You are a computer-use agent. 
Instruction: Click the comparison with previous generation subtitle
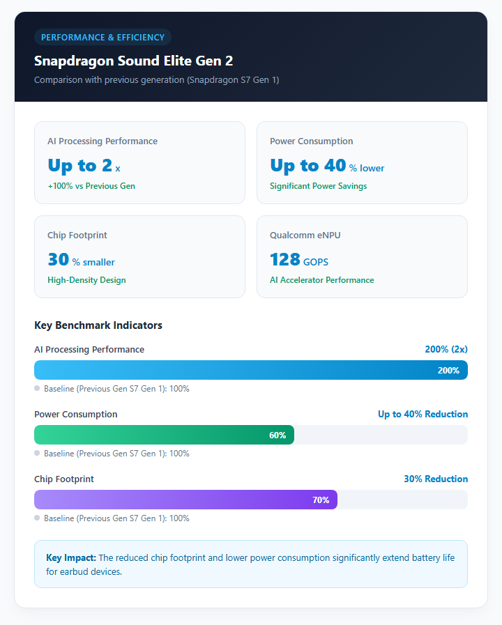pyautogui.click(x=157, y=79)
